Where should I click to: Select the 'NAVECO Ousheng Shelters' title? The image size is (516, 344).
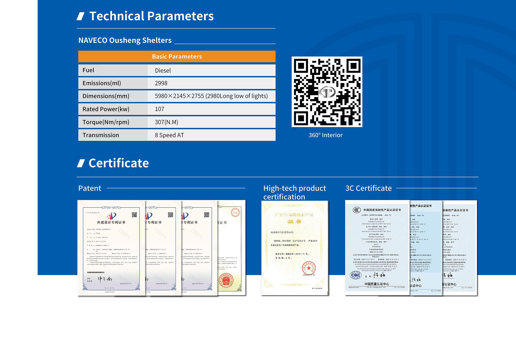125,40
